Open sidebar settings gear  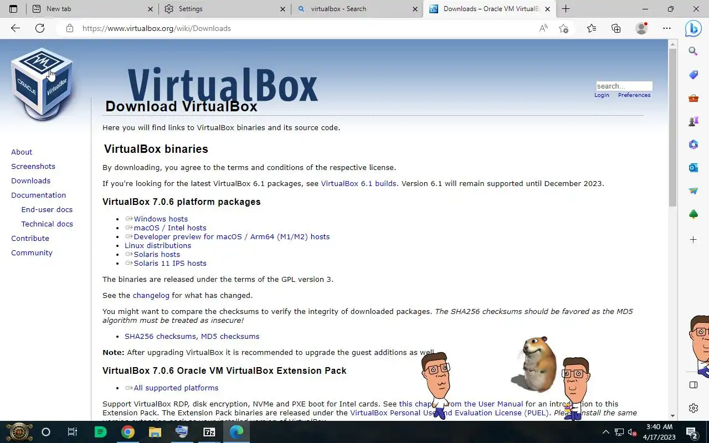point(693,408)
